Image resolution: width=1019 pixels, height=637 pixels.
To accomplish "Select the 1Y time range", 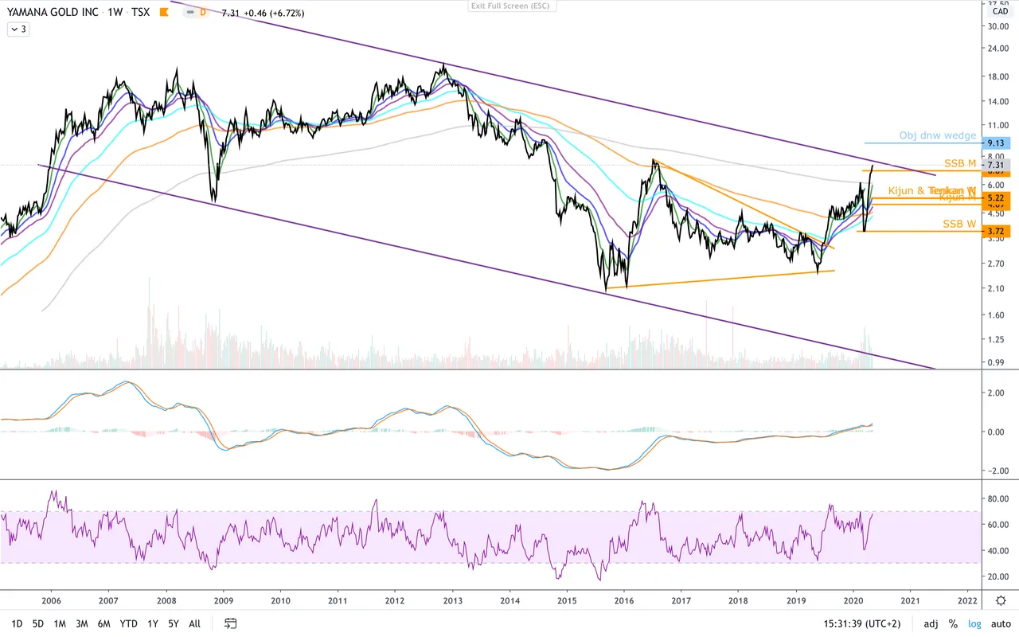I will pos(153,623).
